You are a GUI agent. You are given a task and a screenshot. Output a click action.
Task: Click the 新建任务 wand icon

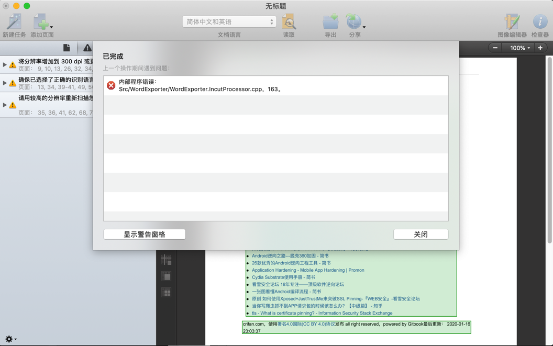14,22
